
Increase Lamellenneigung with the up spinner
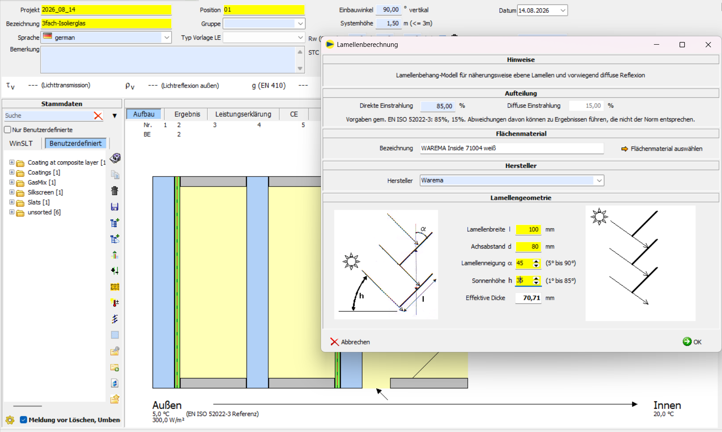536,261
